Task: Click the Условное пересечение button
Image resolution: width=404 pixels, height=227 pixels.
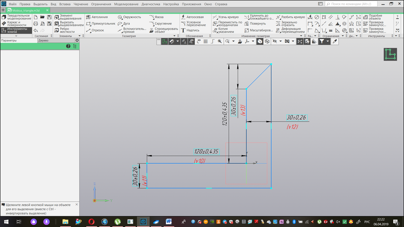Action: click(x=193, y=24)
